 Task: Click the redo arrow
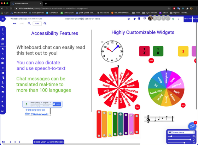(x=22, y=24)
